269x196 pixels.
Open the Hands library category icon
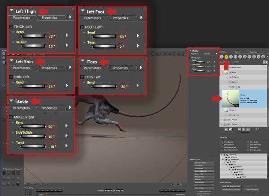click(240, 57)
